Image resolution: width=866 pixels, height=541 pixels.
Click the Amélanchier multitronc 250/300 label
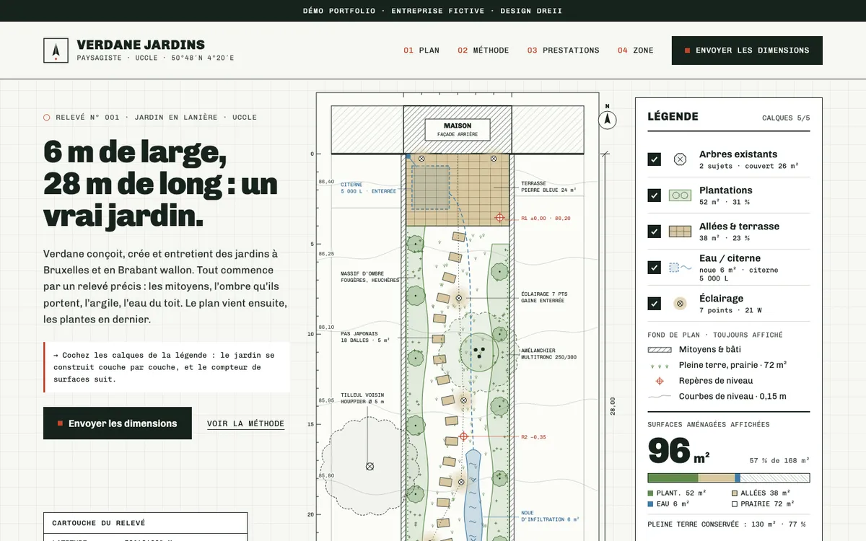click(x=548, y=353)
